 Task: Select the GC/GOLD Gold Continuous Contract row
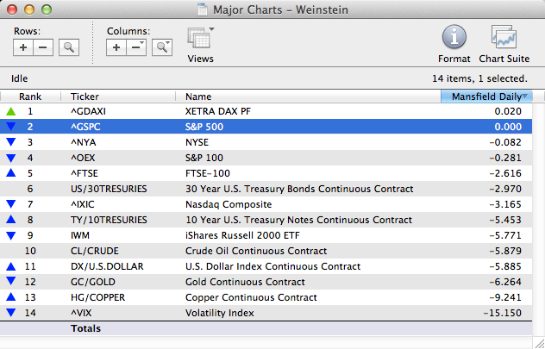click(x=259, y=282)
